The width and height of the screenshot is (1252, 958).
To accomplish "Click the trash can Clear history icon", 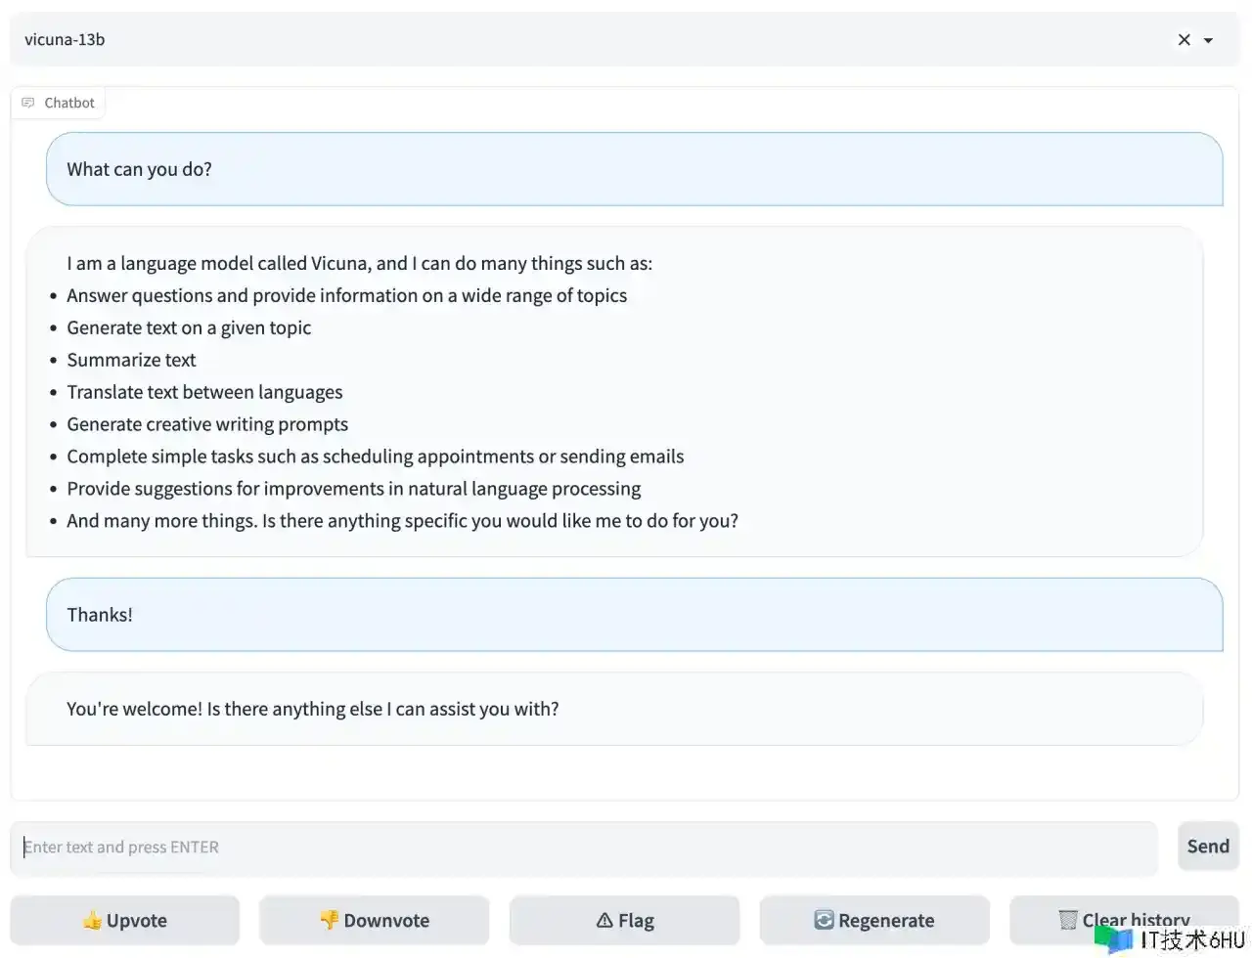I will pyautogui.click(x=1067, y=921).
